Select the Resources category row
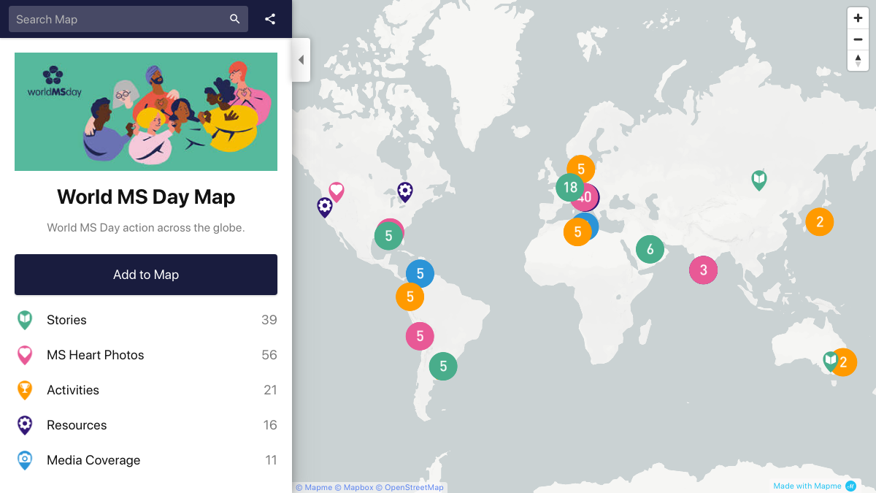 pos(146,425)
